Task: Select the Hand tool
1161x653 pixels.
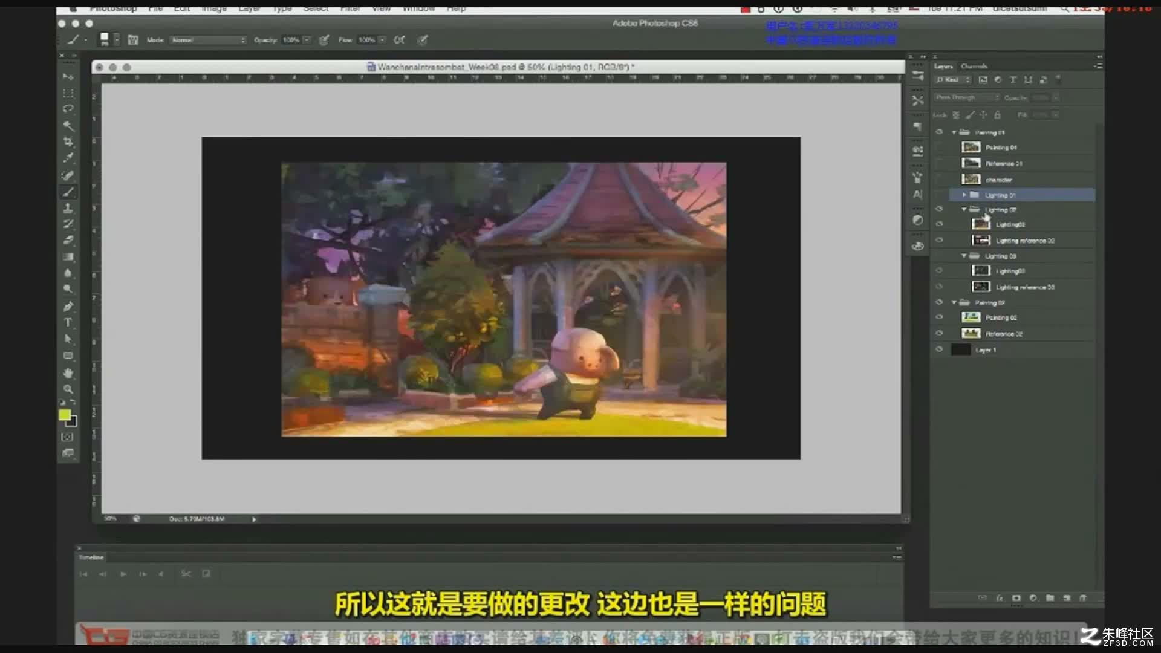Action: click(x=68, y=373)
